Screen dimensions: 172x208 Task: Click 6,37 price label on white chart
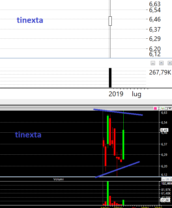pos(155,29)
